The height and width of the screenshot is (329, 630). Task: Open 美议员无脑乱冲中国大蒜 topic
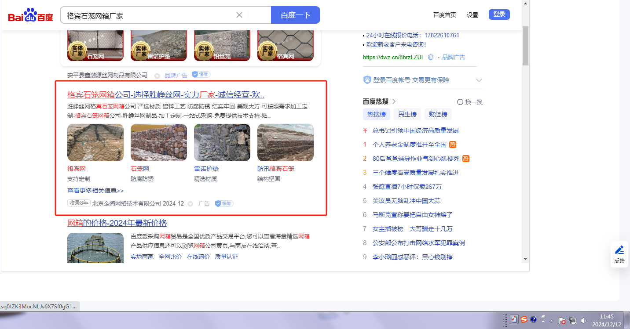click(407, 201)
